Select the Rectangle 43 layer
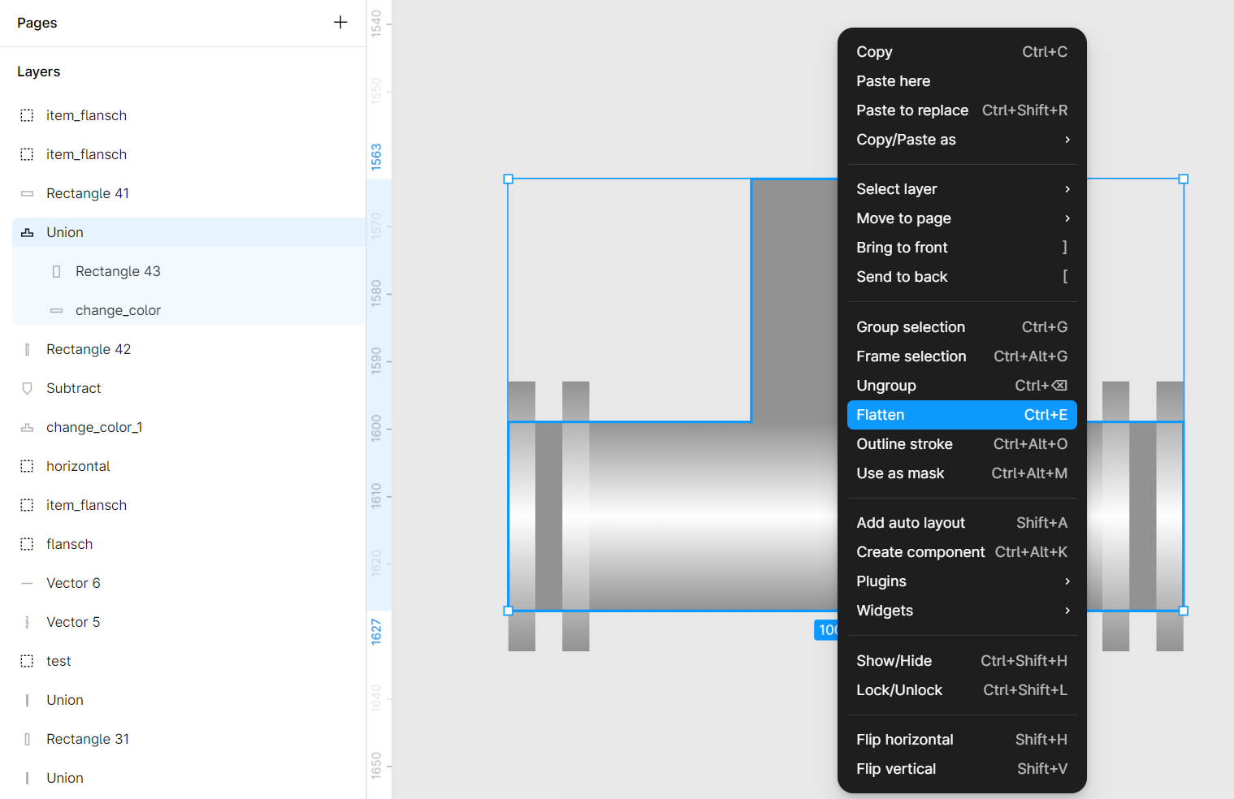Image resolution: width=1234 pixels, height=799 pixels. pyautogui.click(x=118, y=271)
